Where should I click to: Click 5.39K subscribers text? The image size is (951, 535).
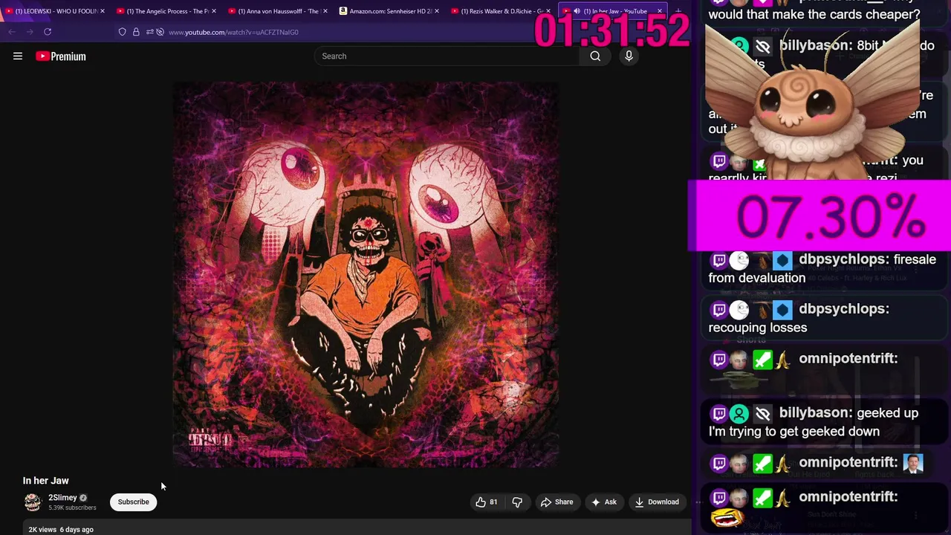(72, 508)
